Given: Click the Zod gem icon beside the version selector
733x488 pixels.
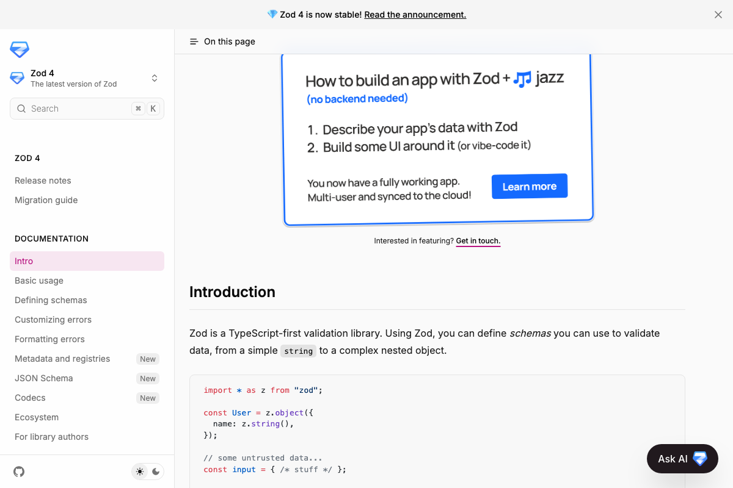Looking at the screenshot, I should click(x=17, y=77).
